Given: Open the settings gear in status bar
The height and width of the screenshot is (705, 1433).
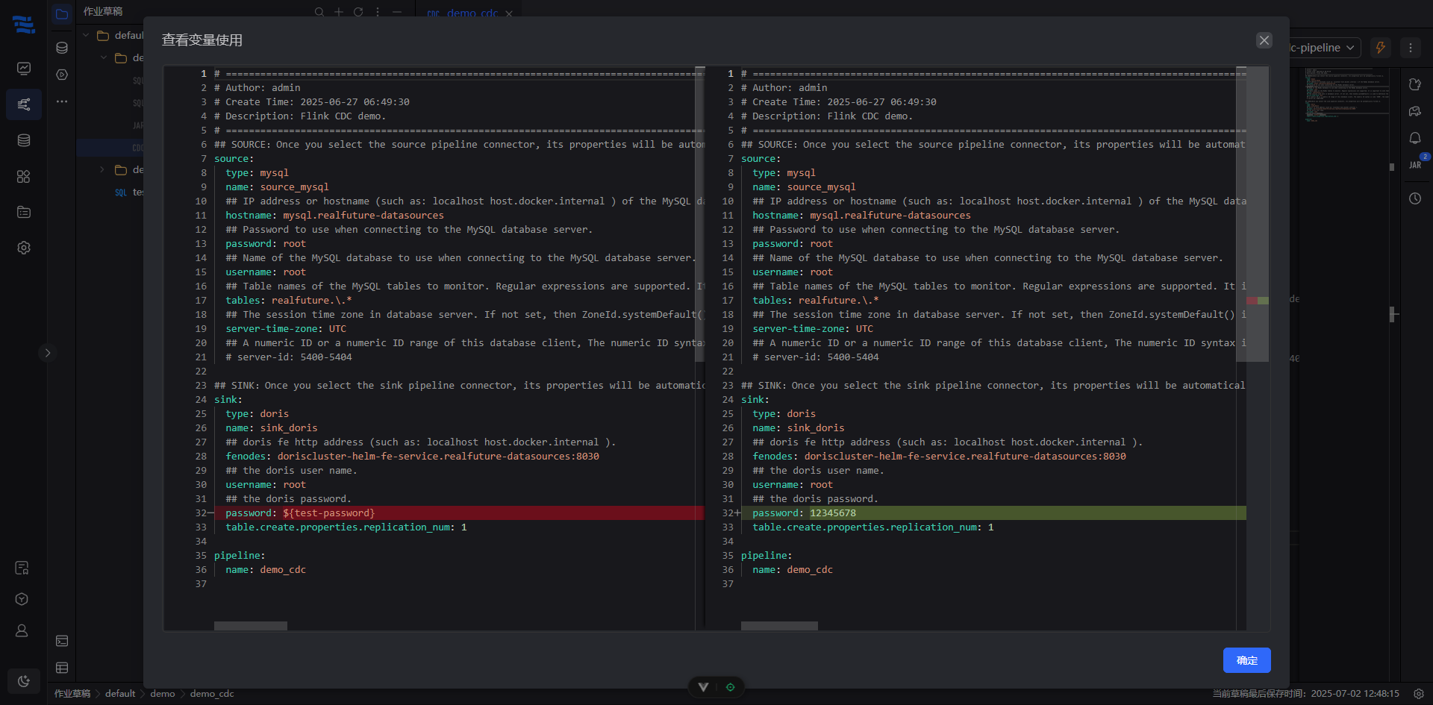Looking at the screenshot, I should pyautogui.click(x=1419, y=694).
